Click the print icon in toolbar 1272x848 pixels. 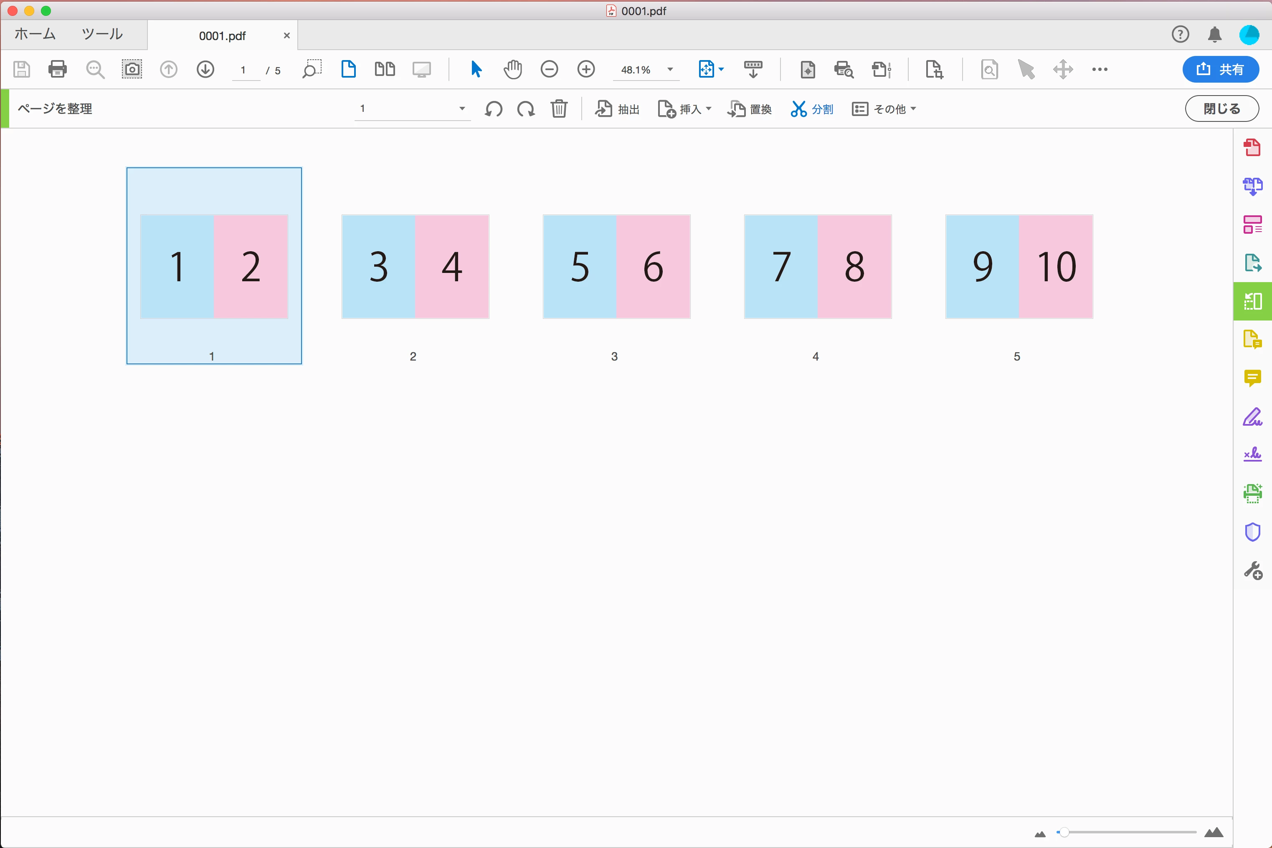coord(57,69)
